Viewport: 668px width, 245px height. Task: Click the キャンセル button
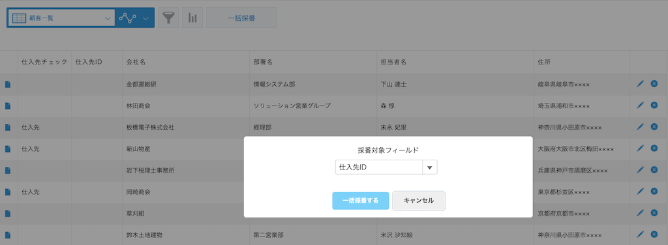tap(419, 201)
